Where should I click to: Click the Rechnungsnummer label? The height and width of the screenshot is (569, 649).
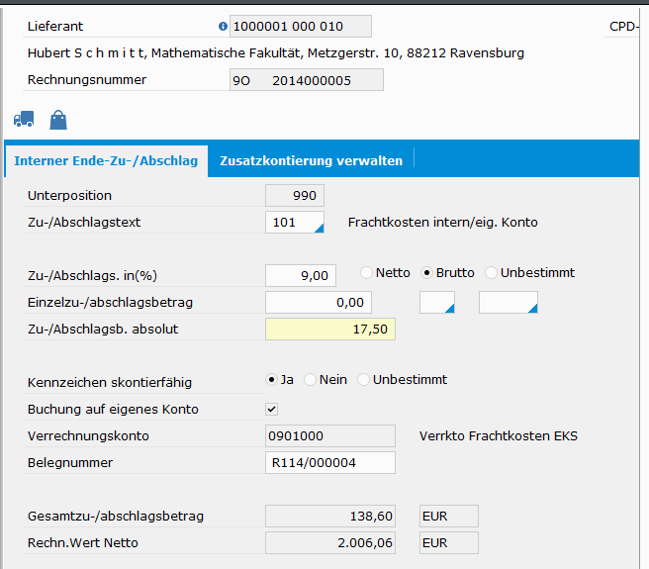87,79
